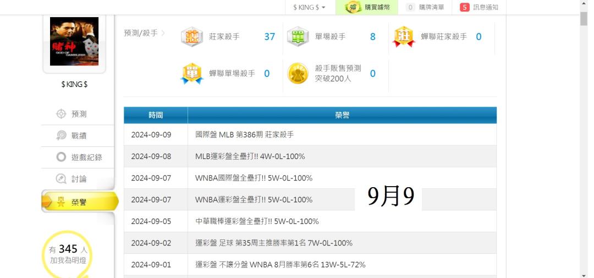Click MLB運彩盤全壘打!! 4W-0L-100% row
The height and width of the screenshot is (278, 594).
tap(310, 156)
